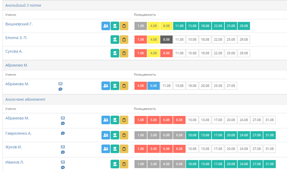Click green student icon in Вишневский Г. row

click(x=115, y=26)
